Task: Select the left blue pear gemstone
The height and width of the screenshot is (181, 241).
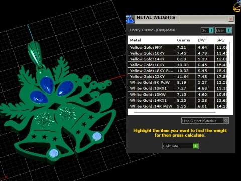Action: [x=39, y=97]
